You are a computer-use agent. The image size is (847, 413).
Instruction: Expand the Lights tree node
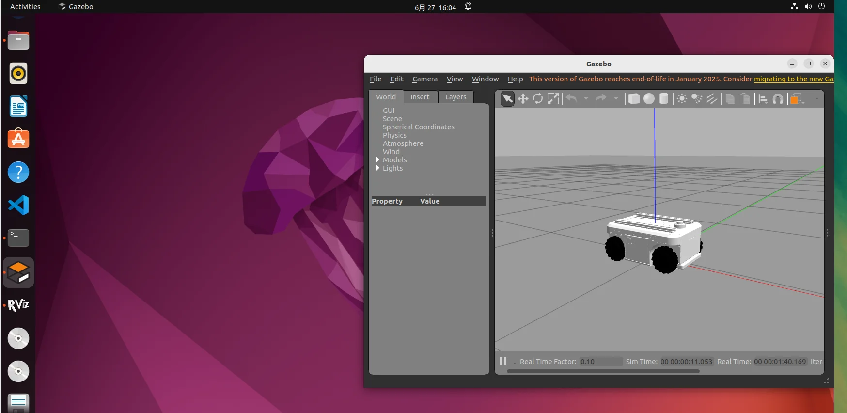377,168
